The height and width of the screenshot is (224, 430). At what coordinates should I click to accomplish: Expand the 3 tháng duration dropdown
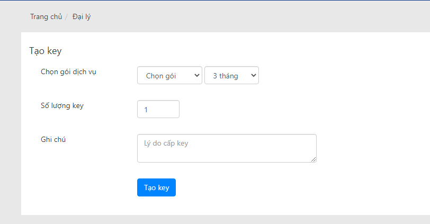pyautogui.click(x=231, y=75)
